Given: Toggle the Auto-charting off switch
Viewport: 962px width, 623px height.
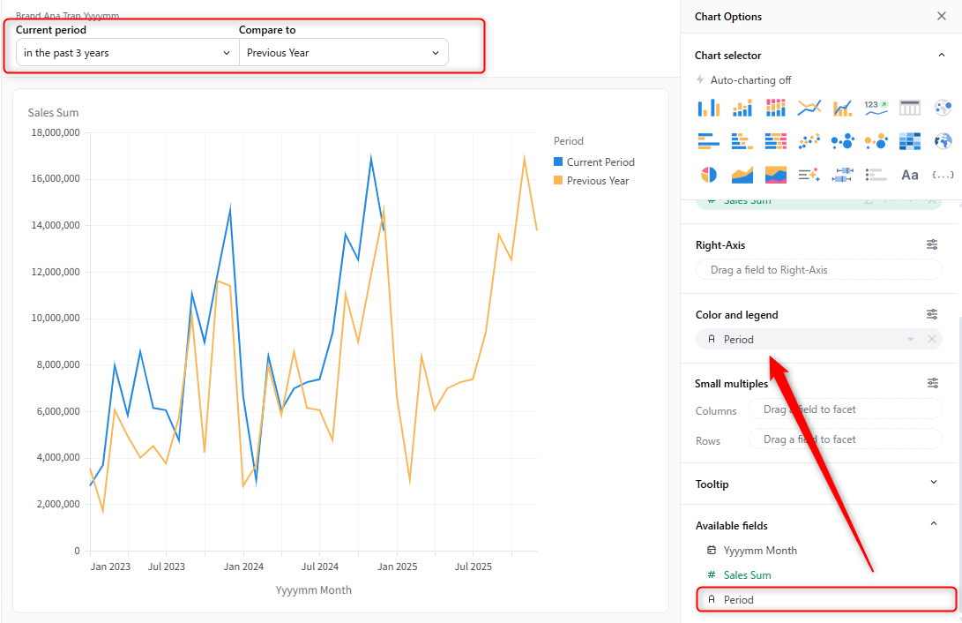Looking at the screenshot, I should coord(743,80).
